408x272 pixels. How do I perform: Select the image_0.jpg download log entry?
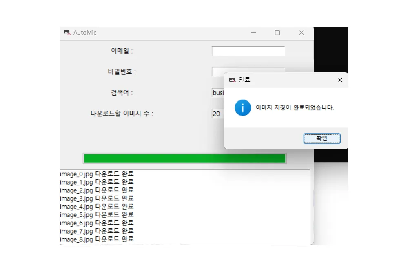pos(96,174)
